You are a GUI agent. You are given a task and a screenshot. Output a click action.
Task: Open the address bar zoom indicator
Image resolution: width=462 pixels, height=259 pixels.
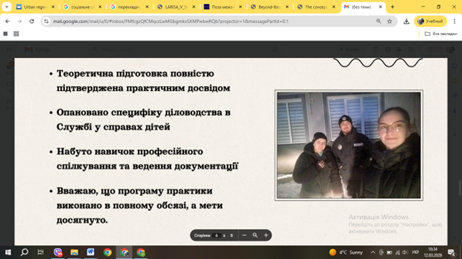pos(379,22)
